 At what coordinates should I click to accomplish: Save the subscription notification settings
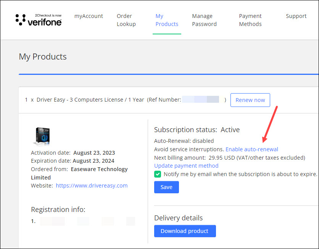tap(166, 187)
